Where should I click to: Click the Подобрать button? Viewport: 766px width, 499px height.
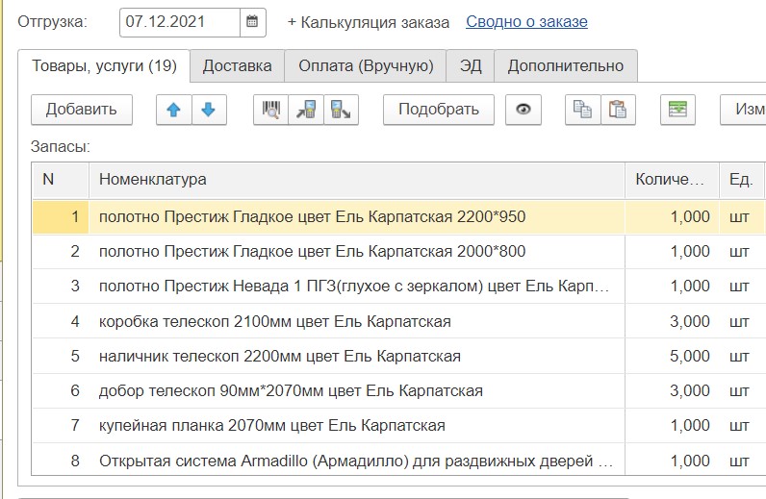click(439, 110)
